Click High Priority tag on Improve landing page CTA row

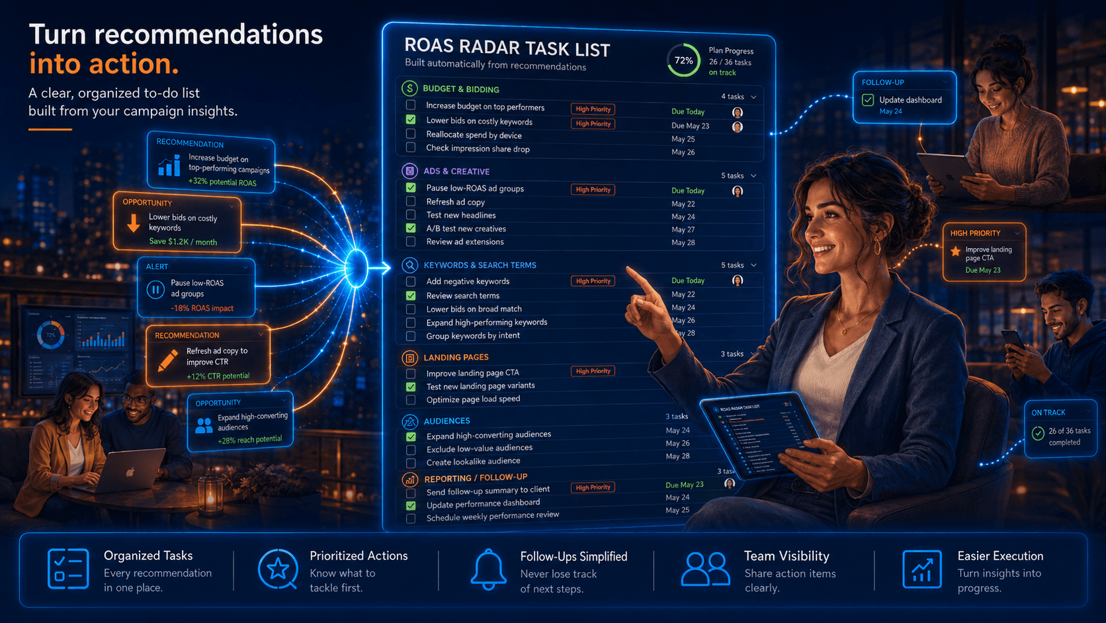tap(593, 371)
